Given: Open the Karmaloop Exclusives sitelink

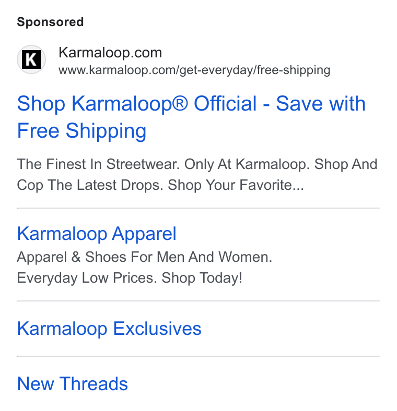Looking at the screenshot, I should pyautogui.click(x=109, y=329).
